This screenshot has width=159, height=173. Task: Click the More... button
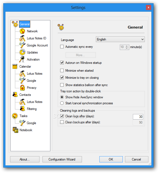coord(81,55)
